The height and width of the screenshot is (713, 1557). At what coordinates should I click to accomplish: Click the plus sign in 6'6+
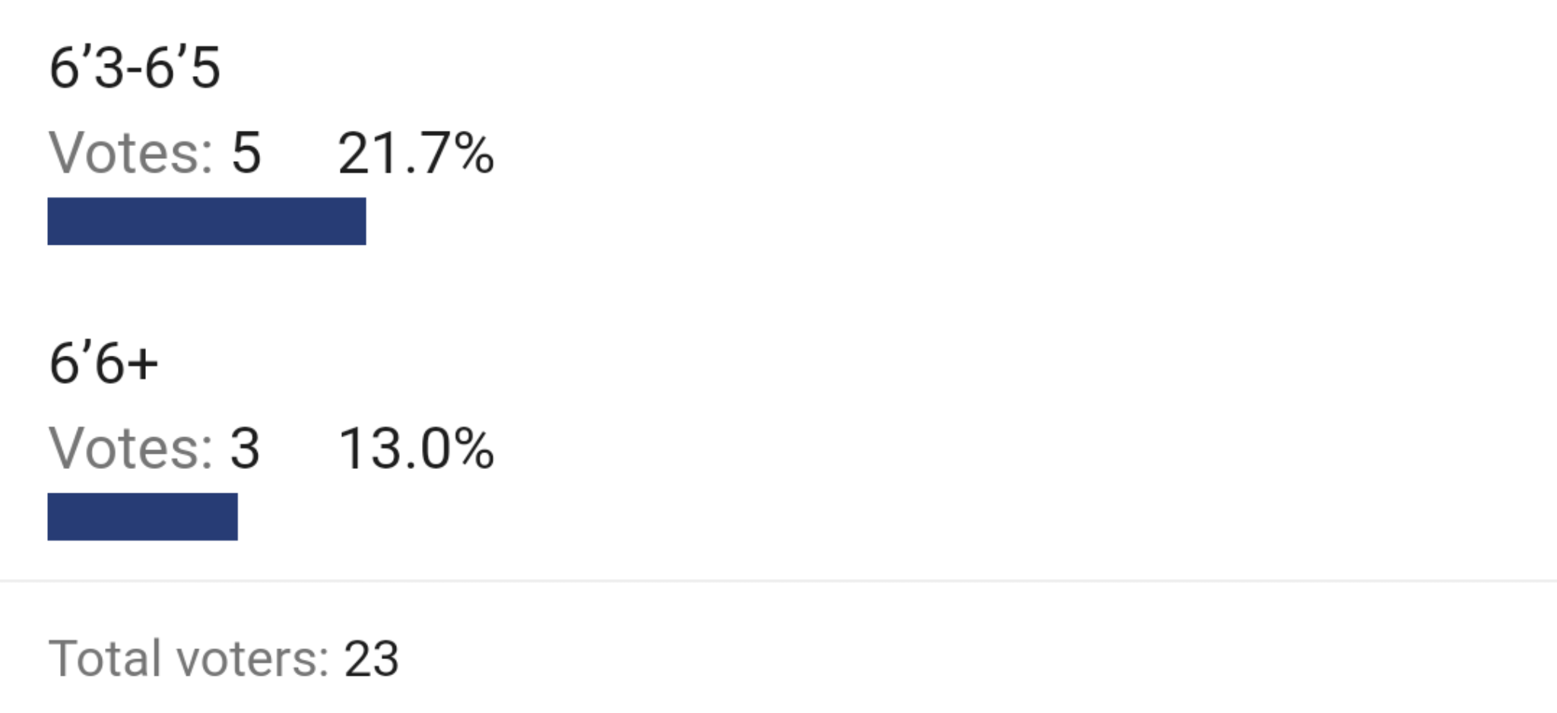click(142, 364)
